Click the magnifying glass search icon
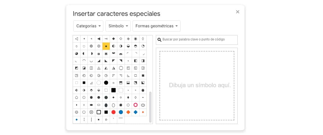This screenshot has height=135, width=323. coord(159,40)
